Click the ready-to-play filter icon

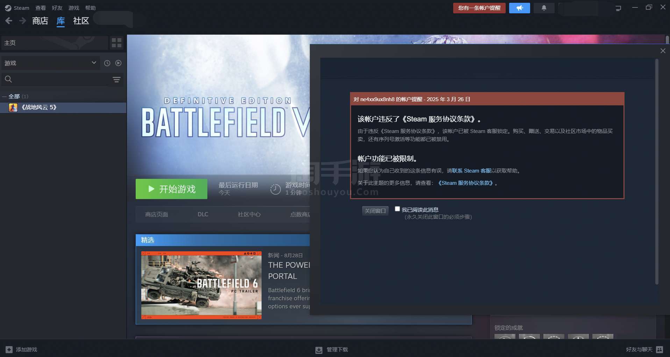click(119, 63)
